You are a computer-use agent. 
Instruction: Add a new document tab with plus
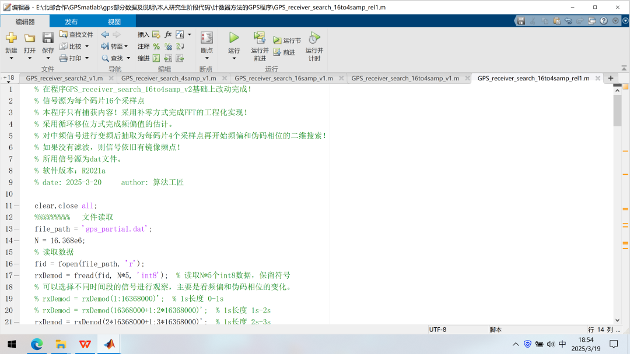click(611, 78)
